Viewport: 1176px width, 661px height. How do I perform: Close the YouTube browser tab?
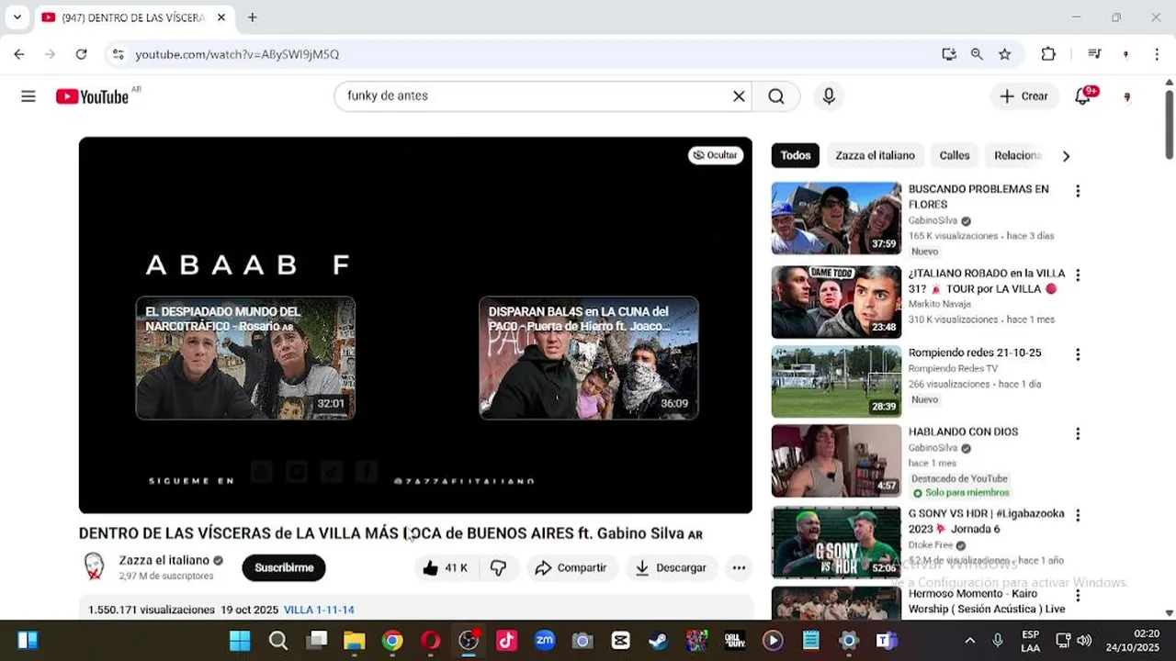point(220,17)
